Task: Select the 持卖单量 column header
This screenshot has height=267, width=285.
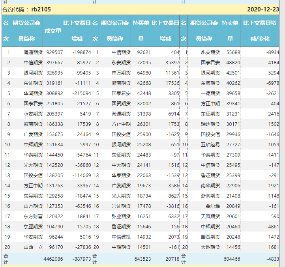Action: 230,31
